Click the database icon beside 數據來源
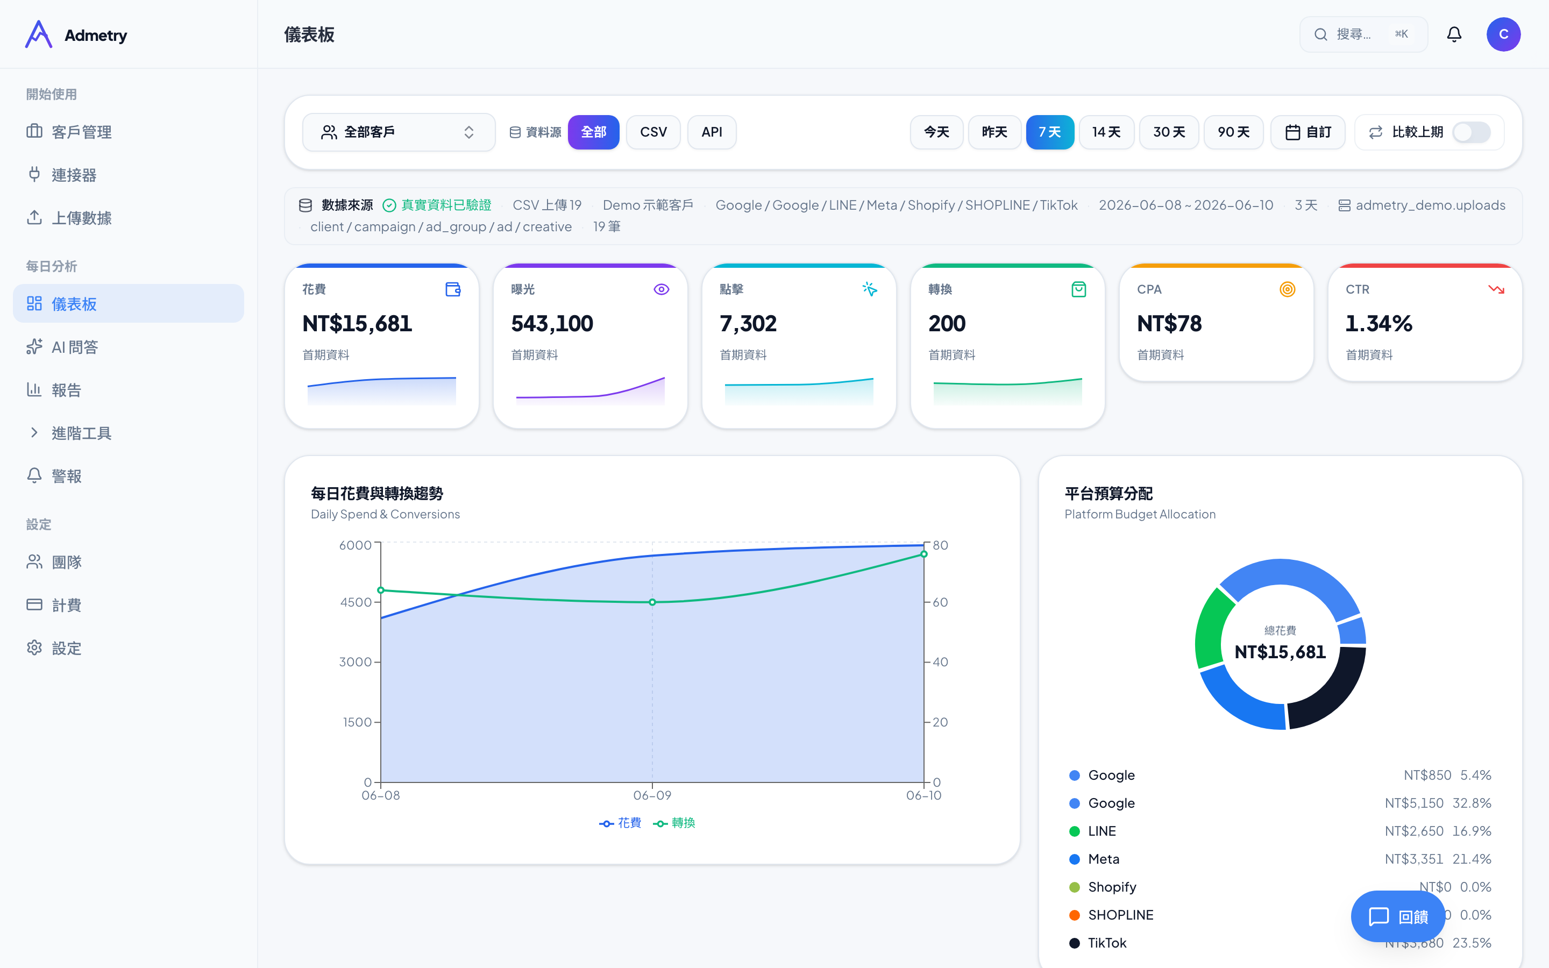Viewport: 1549px width, 968px height. [305, 205]
